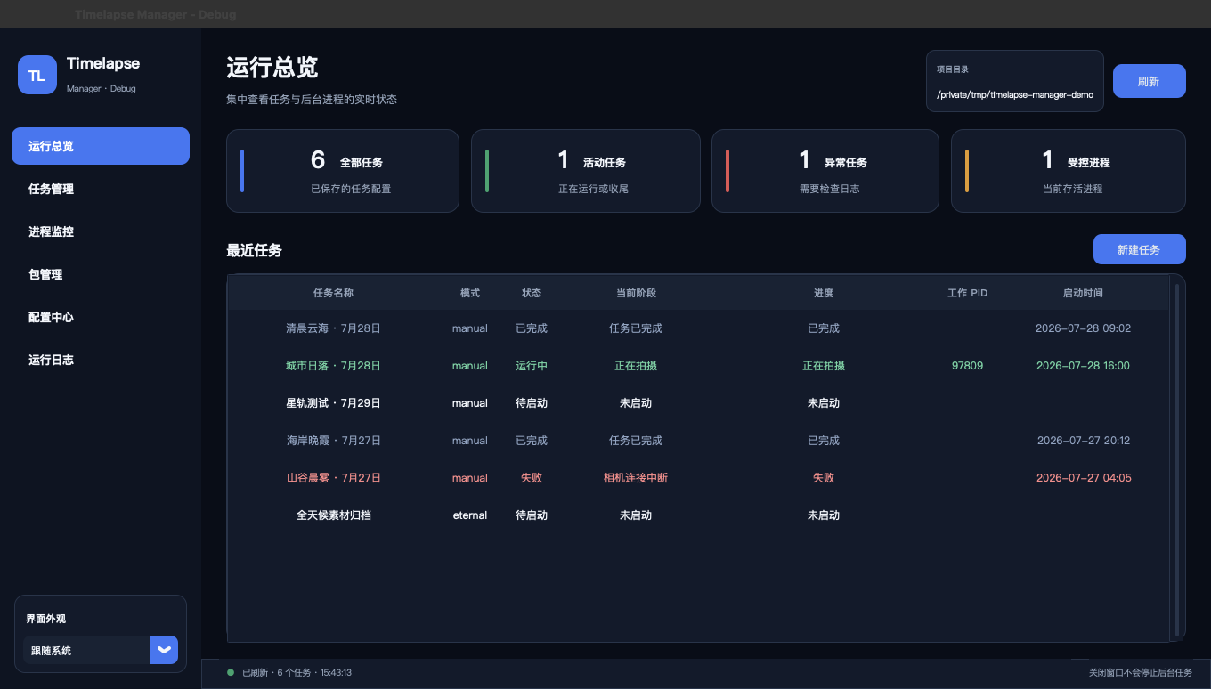
Task: Click PID value 97809
Action: [x=968, y=366]
